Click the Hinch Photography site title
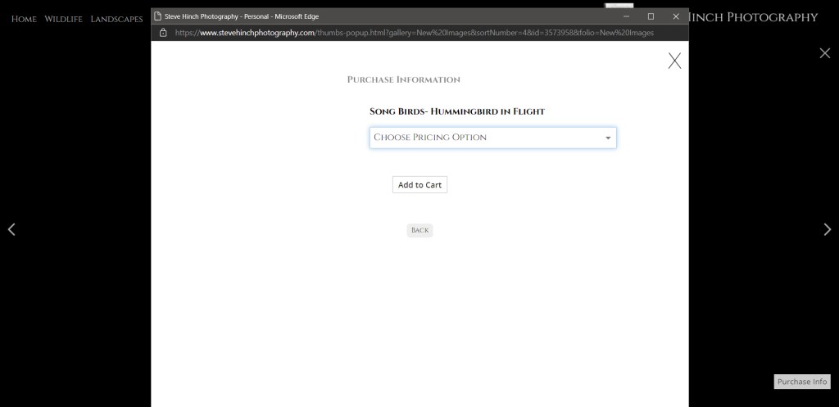This screenshot has width=839, height=407. [754, 17]
